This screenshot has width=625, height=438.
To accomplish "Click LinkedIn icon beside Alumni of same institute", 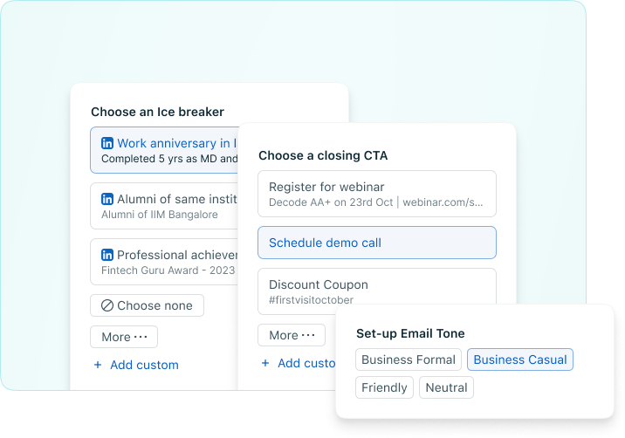I will click(107, 199).
